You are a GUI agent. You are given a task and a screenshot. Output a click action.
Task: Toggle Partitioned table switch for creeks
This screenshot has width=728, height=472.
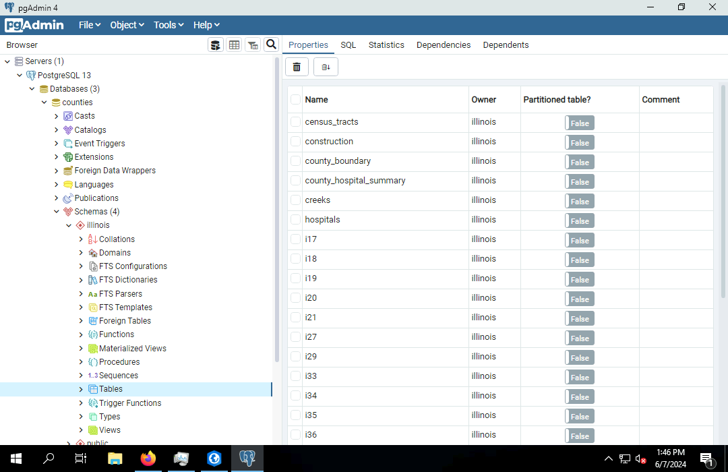(579, 201)
